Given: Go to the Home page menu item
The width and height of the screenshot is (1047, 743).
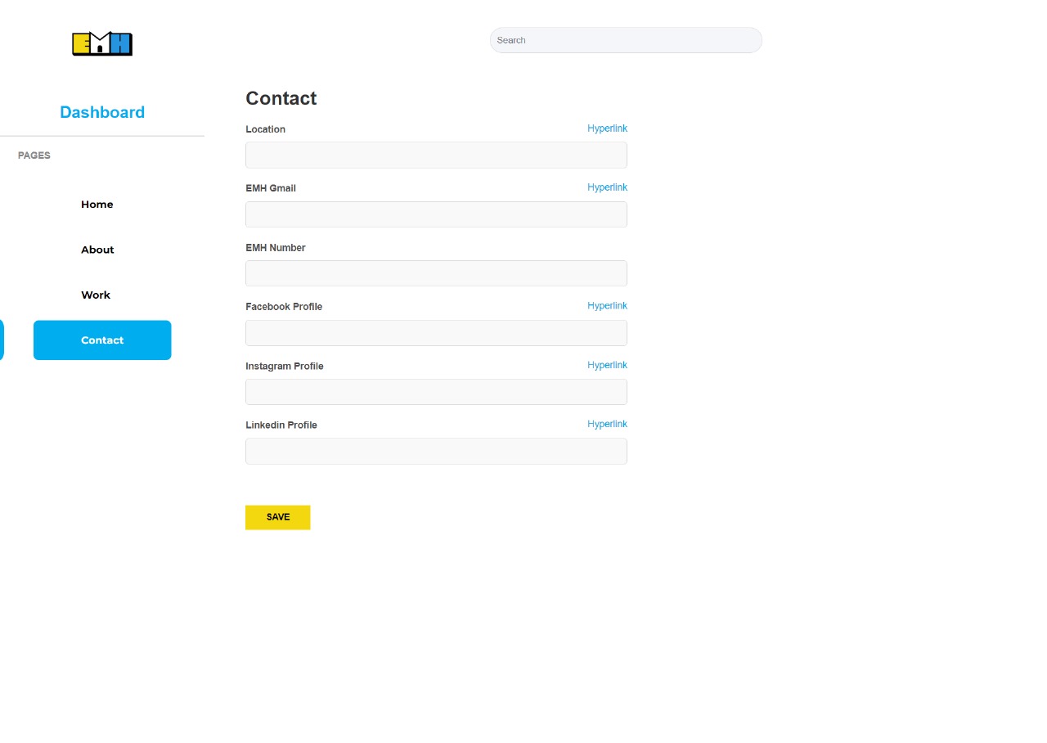Looking at the screenshot, I should pos(97,205).
